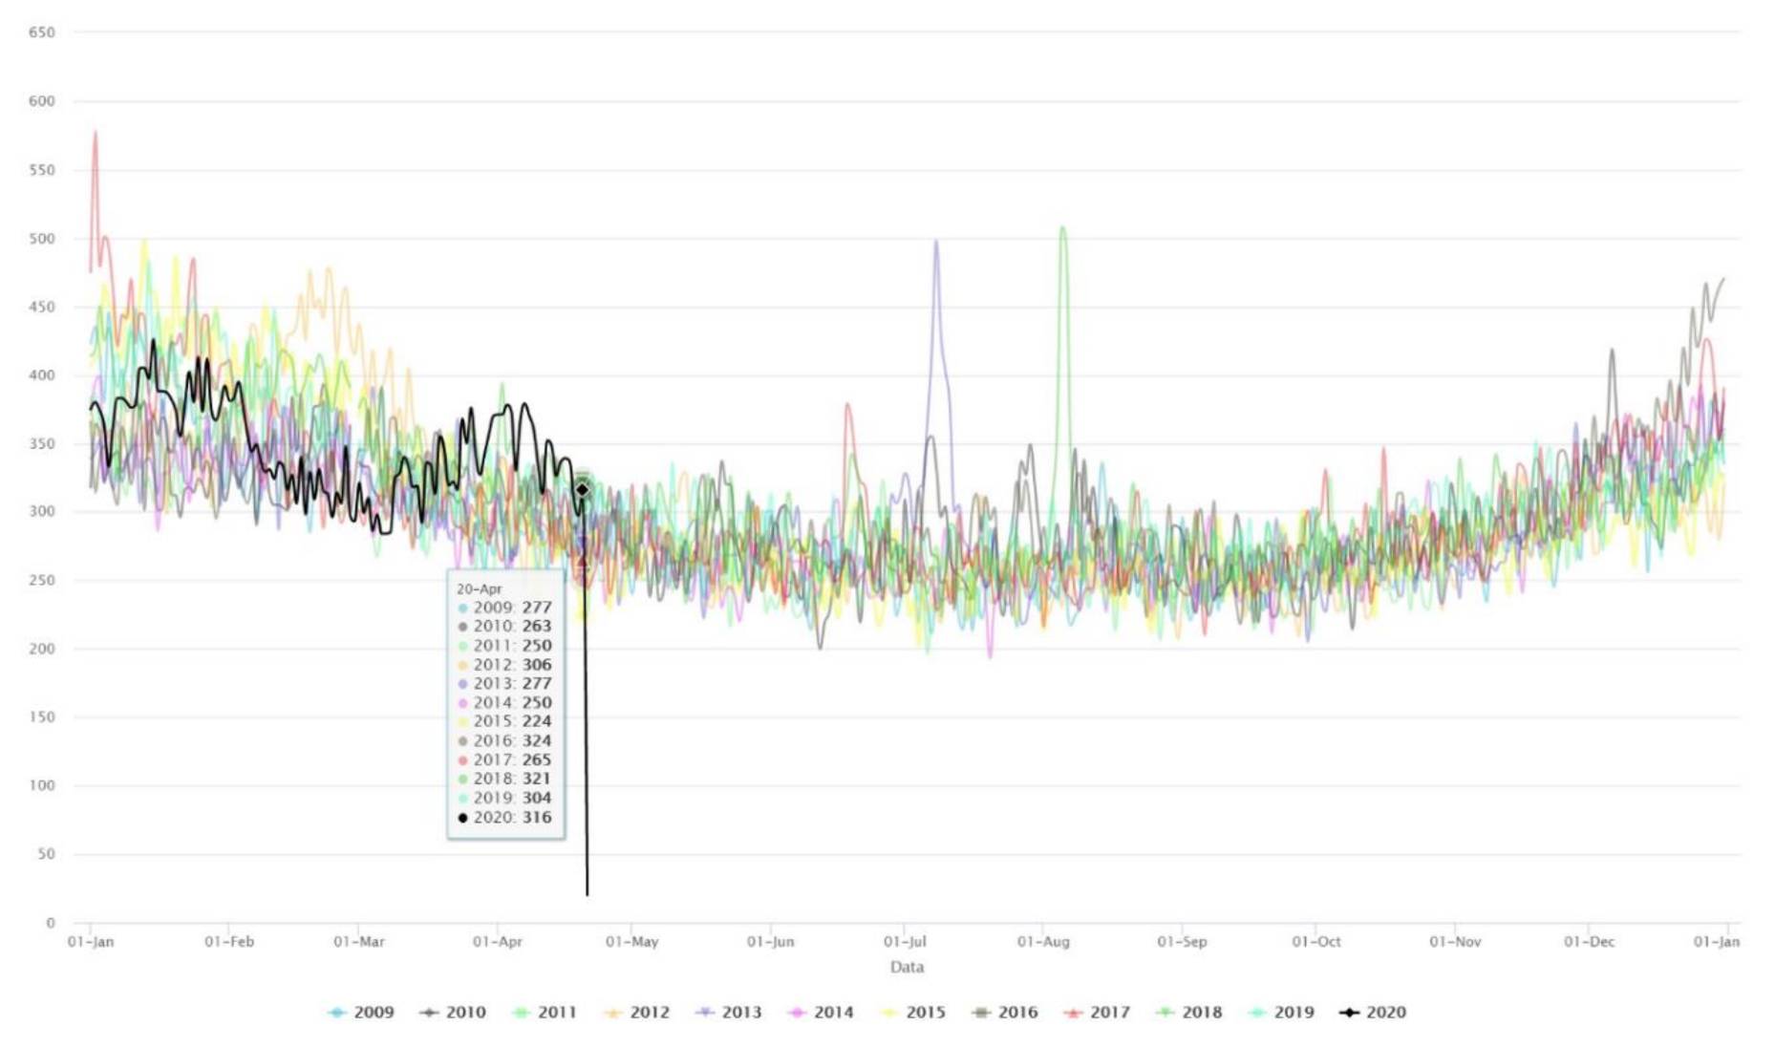Select tooltip row "2020: 316"
The width and height of the screenshot is (1775, 1047).
(x=504, y=818)
